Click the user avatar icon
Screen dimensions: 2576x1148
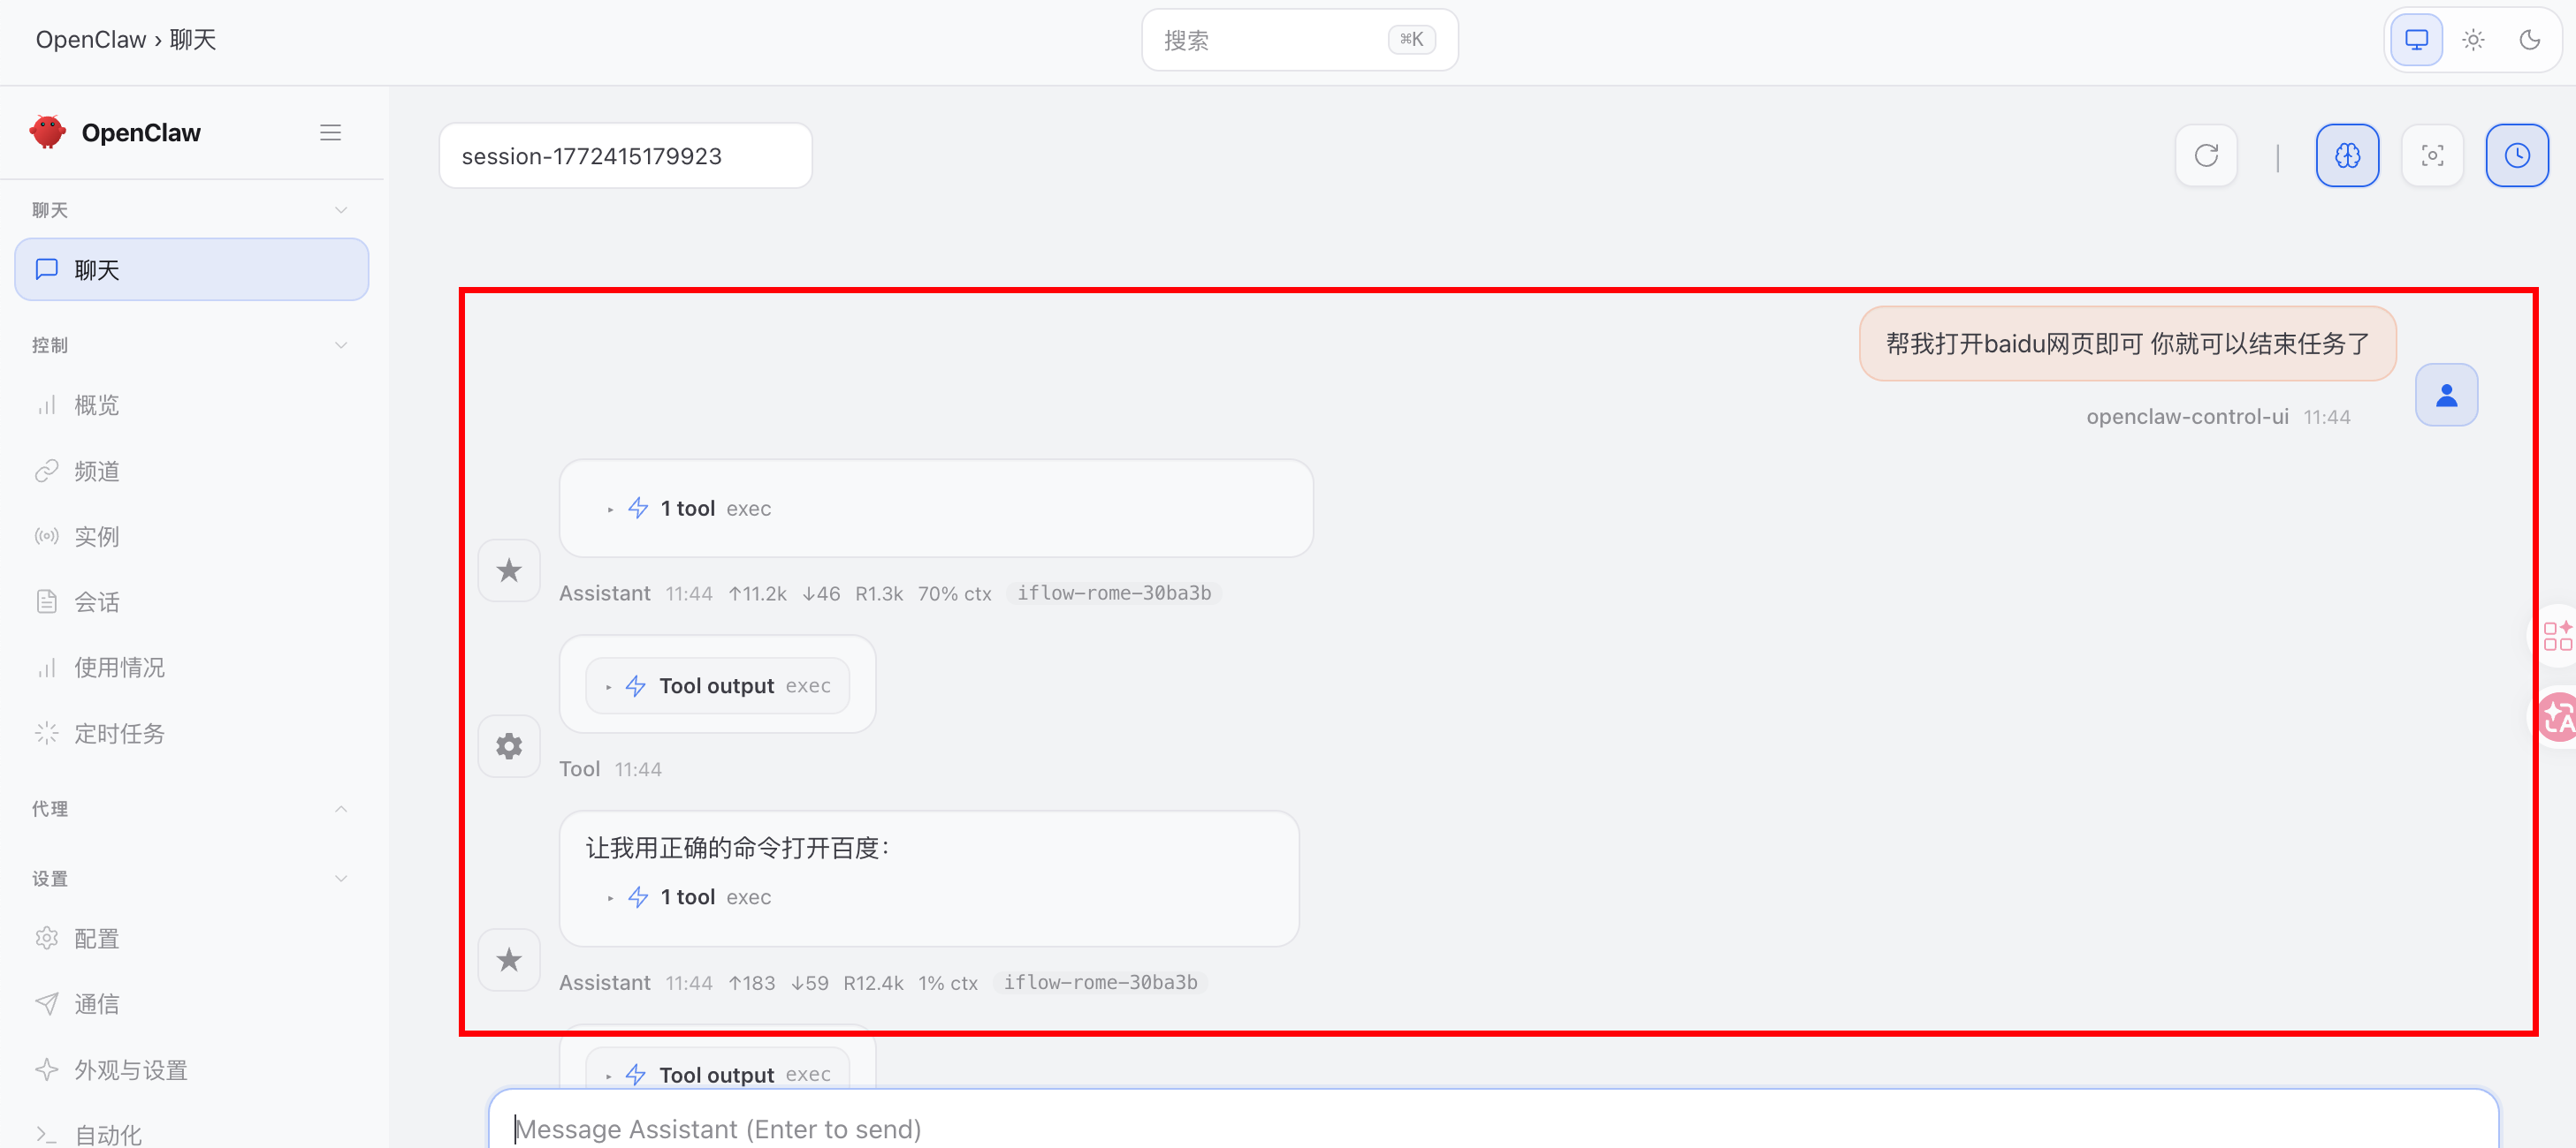(2446, 395)
